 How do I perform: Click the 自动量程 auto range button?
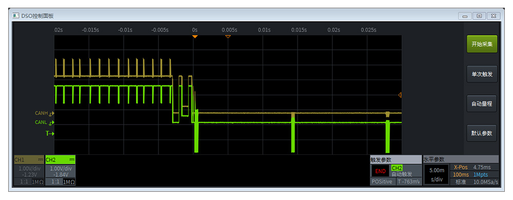[x=482, y=104]
